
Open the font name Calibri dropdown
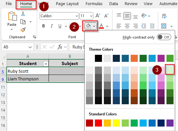pyautogui.click(x=77, y=16)
